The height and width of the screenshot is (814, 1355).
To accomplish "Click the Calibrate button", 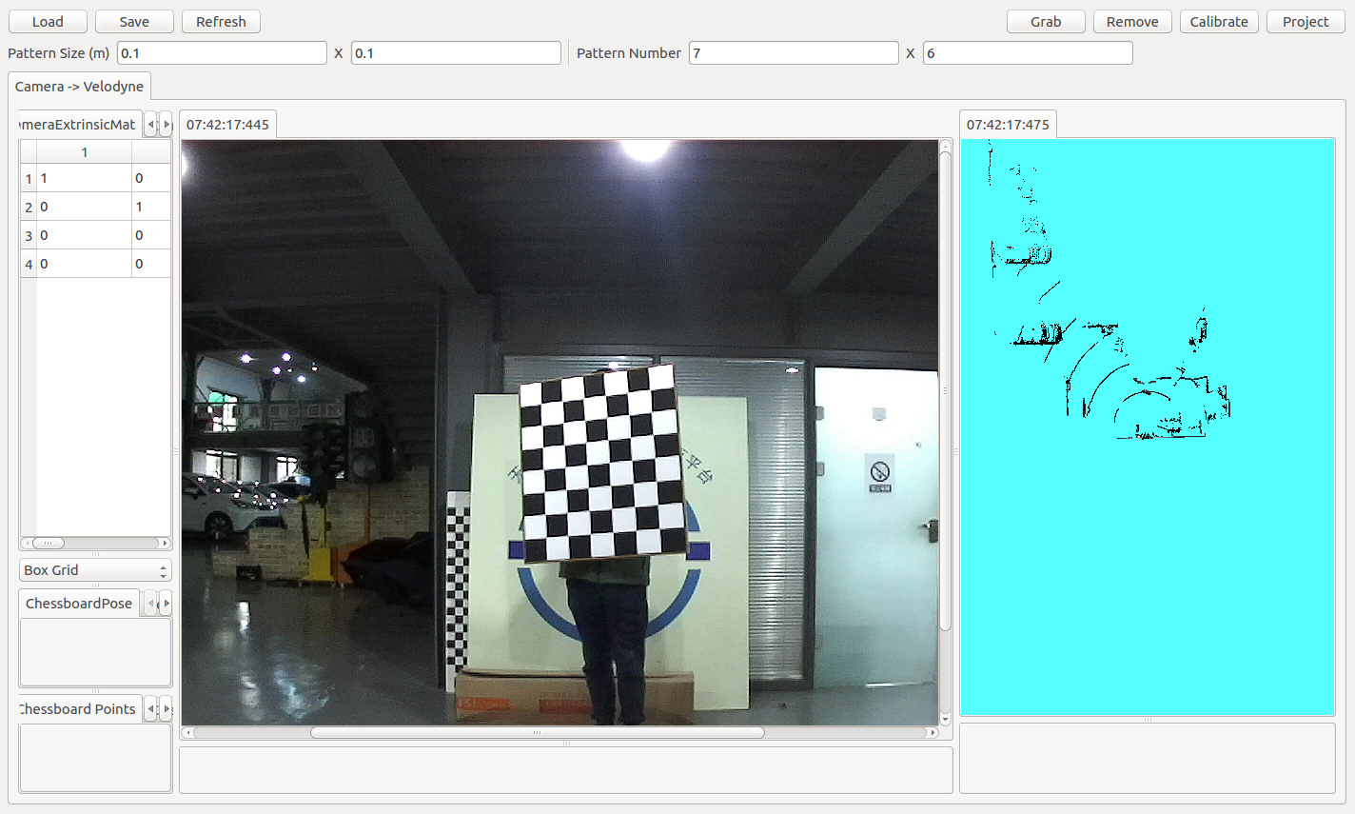I will pos(1219,22).
